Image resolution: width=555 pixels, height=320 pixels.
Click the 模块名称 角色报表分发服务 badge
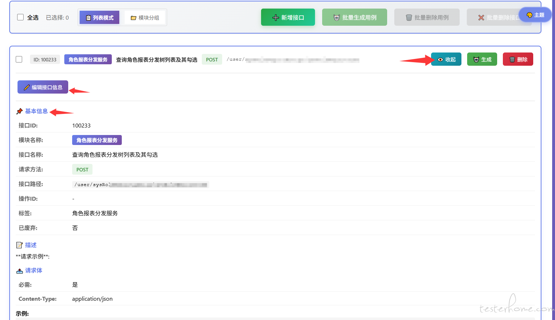click(97, 140)
